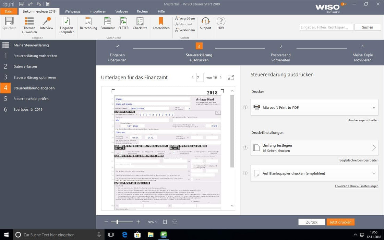Expand the Auf Blankopapier drucken dropdown
This screenshot has height=240, width=384.
tap(374, 173)
